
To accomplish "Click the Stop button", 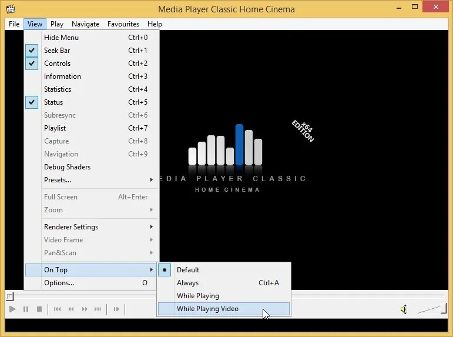I will pyautogui.click(x=39, y=309).
